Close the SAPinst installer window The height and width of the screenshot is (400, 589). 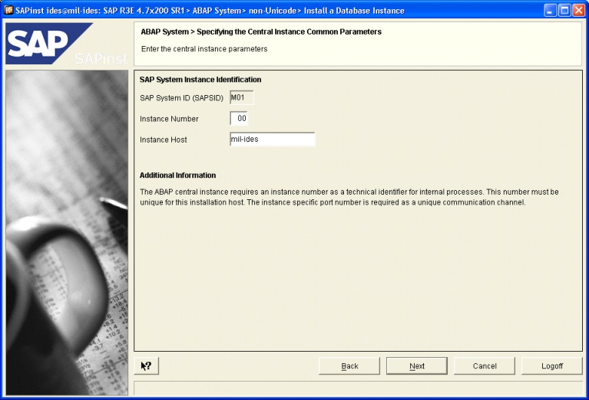(x=577, y=11)
